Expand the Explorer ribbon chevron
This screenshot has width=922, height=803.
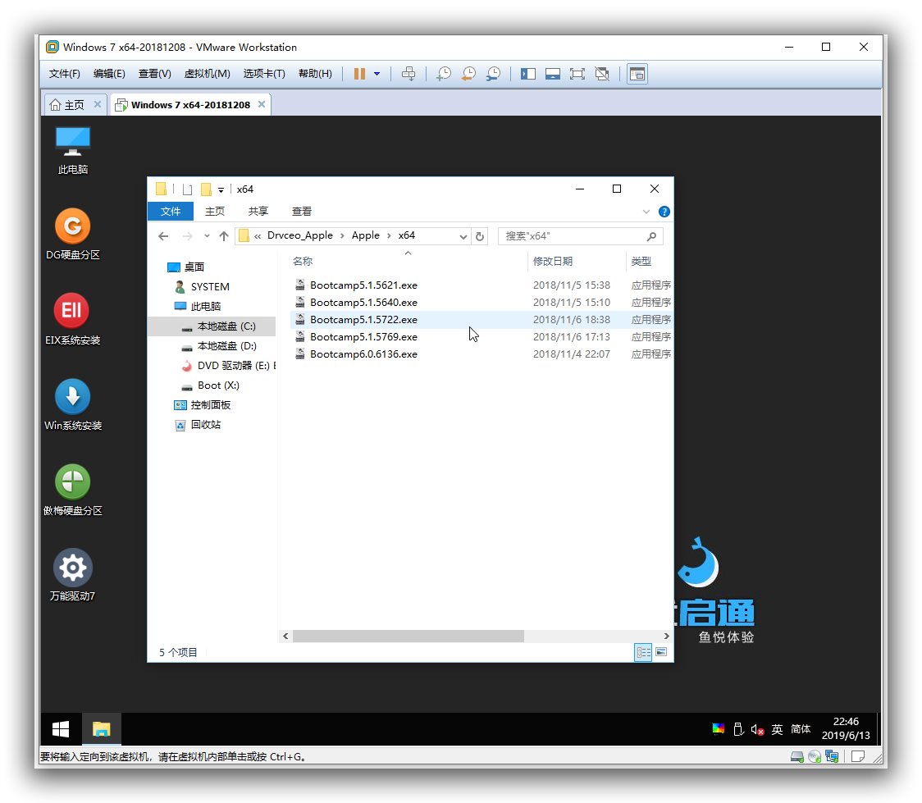(646, 212)
